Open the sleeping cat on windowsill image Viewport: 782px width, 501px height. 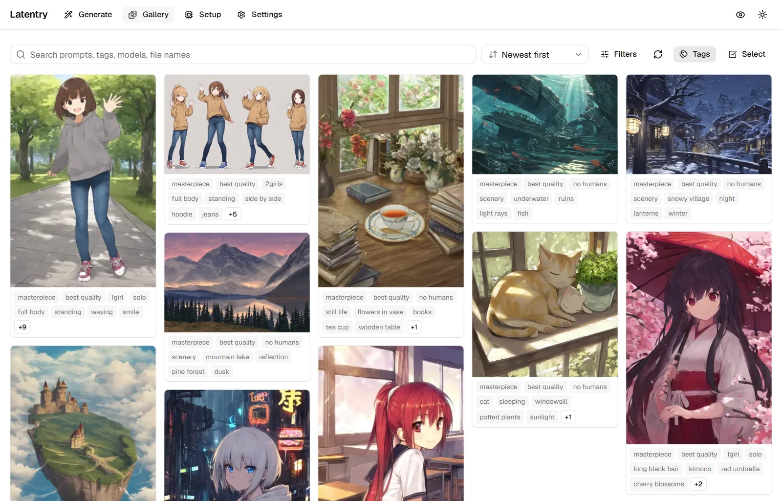coord(545,304)
